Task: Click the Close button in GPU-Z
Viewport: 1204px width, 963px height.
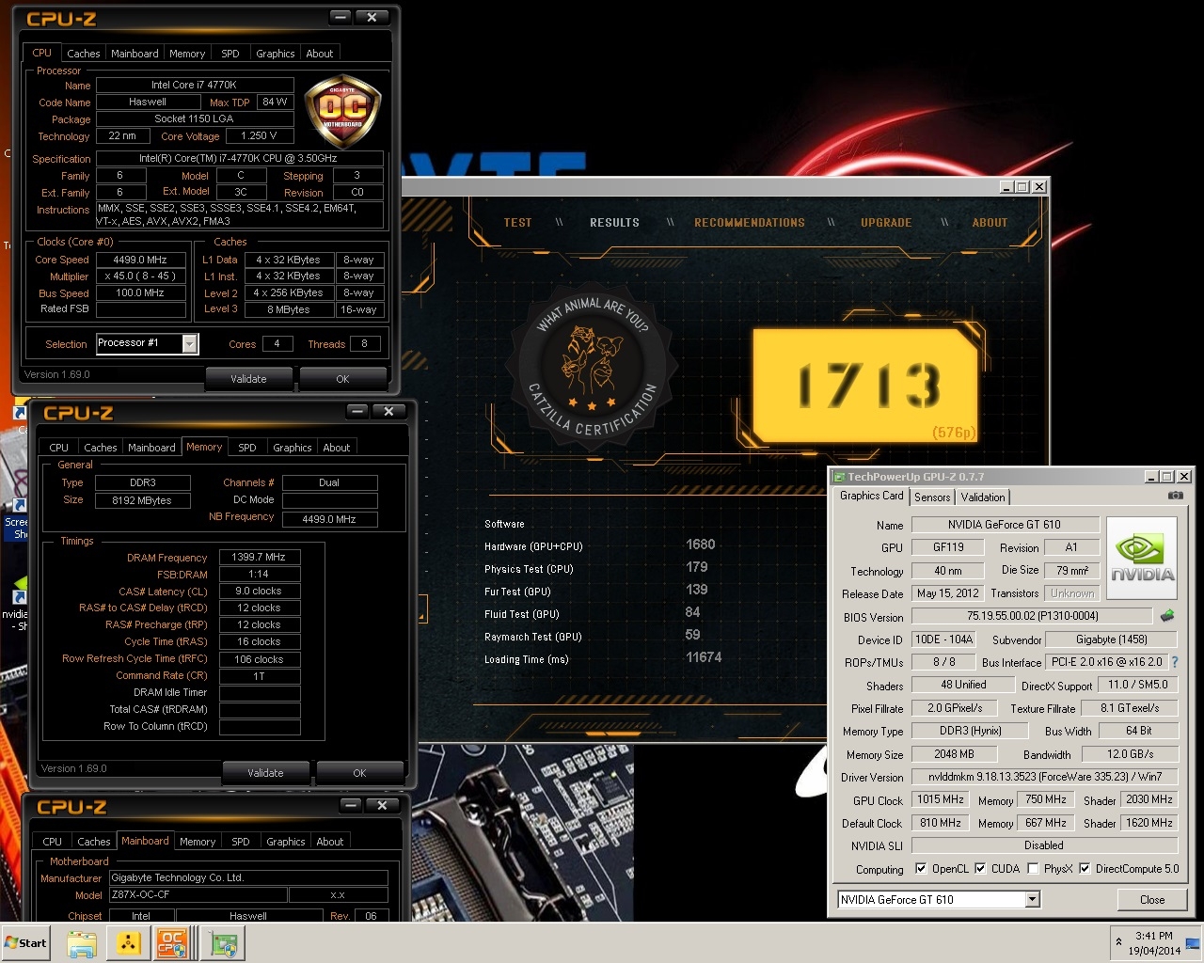Action: click(x=1151, y=900)
